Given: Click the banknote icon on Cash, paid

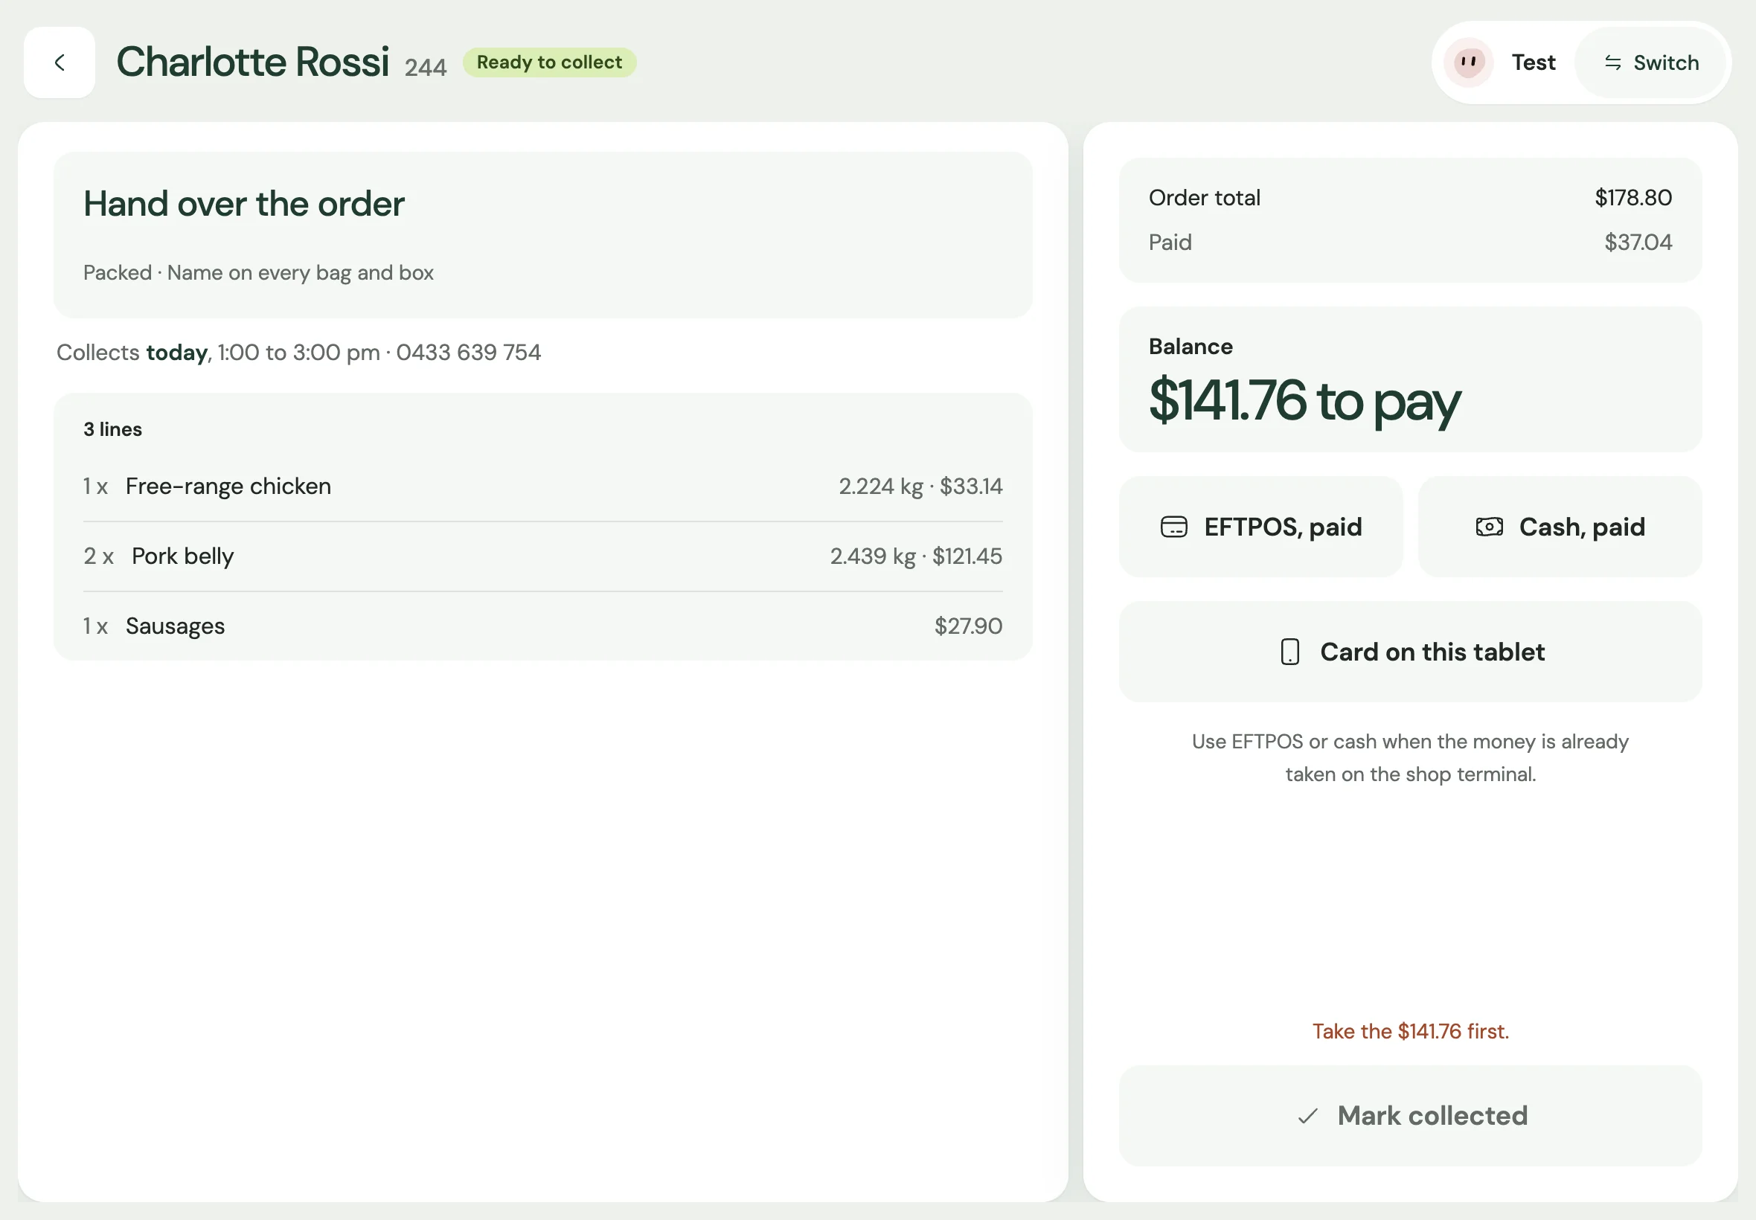Looking at the screenshot, I should 1489,527.
